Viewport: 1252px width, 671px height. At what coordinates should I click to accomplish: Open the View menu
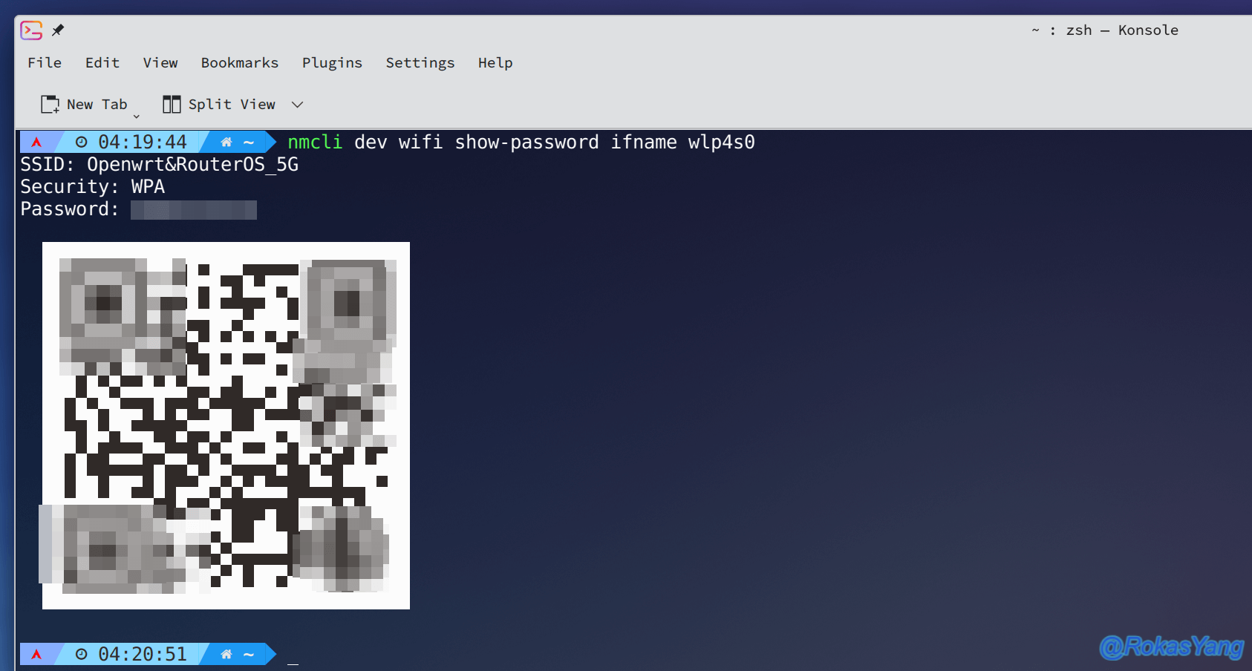[160, 63]
